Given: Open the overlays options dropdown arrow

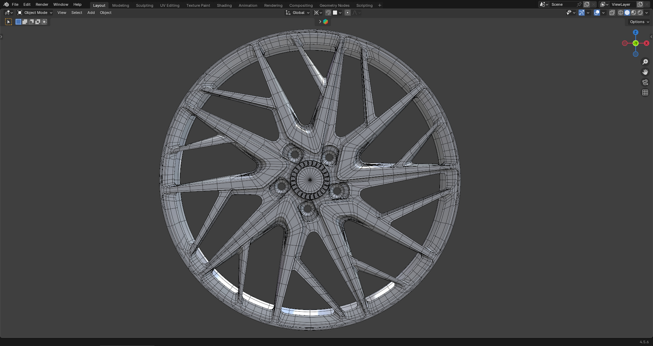Looking at the screenshot, I should click(603, 13).
